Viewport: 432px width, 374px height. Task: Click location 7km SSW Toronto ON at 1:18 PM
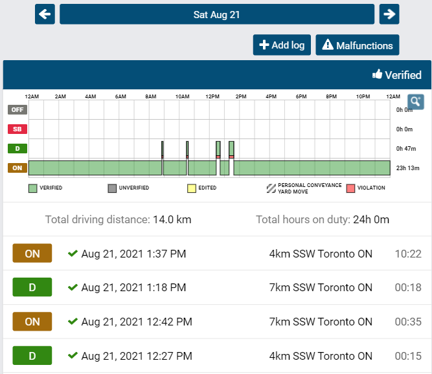pyautogui.click(x=321, y=287)
